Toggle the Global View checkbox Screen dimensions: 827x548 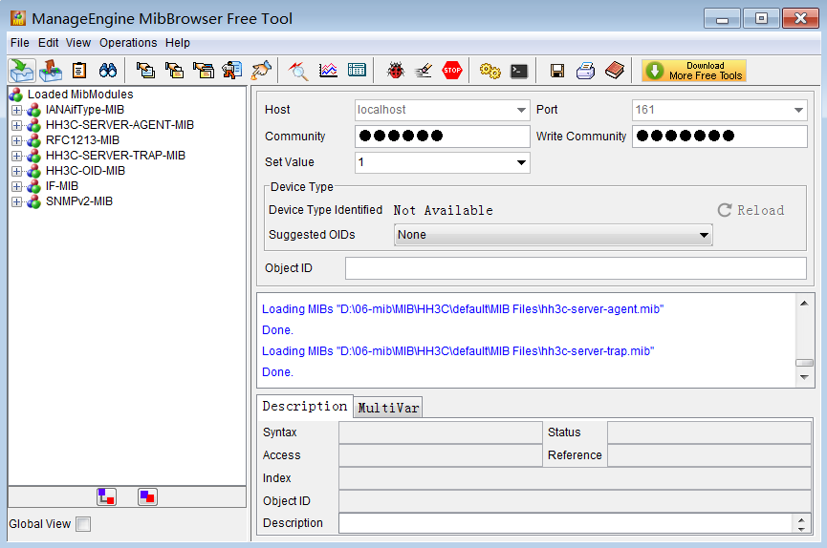(83, 524)
